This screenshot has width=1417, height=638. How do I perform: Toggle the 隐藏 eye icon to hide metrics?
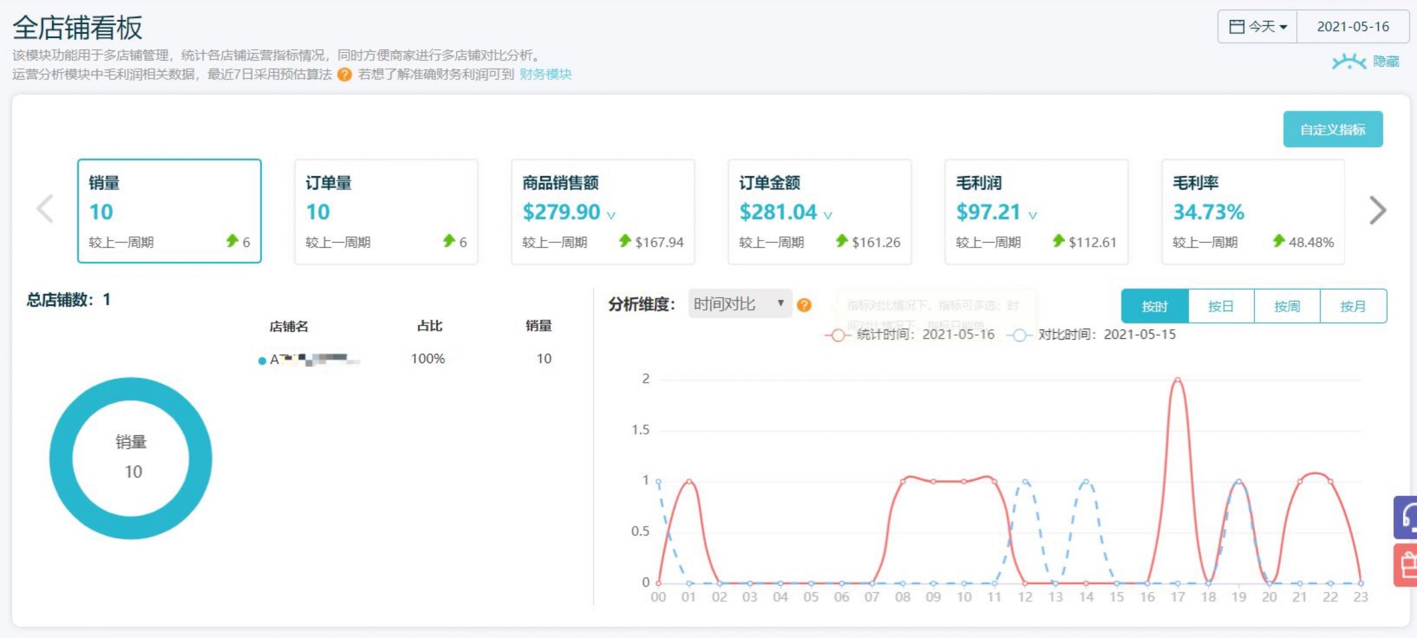click(x=1349, y=61)
